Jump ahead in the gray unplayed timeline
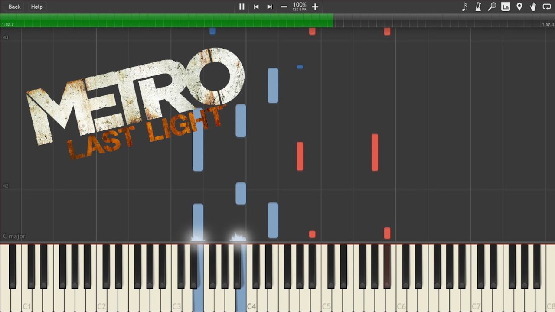The image size is (555, 312). point(444,20)
